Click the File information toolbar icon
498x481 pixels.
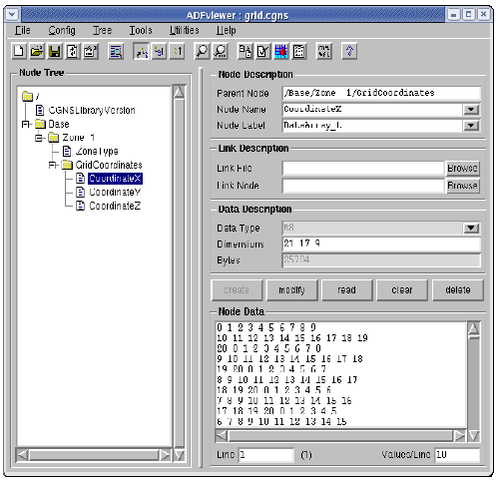click(x=90, y=51)
